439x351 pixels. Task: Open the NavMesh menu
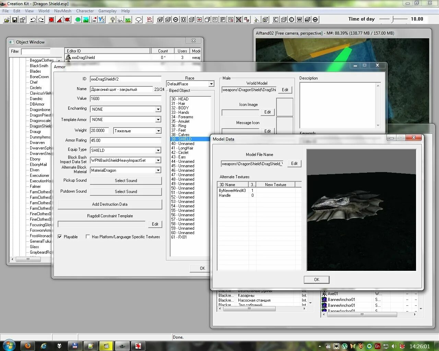click(62, 11)
